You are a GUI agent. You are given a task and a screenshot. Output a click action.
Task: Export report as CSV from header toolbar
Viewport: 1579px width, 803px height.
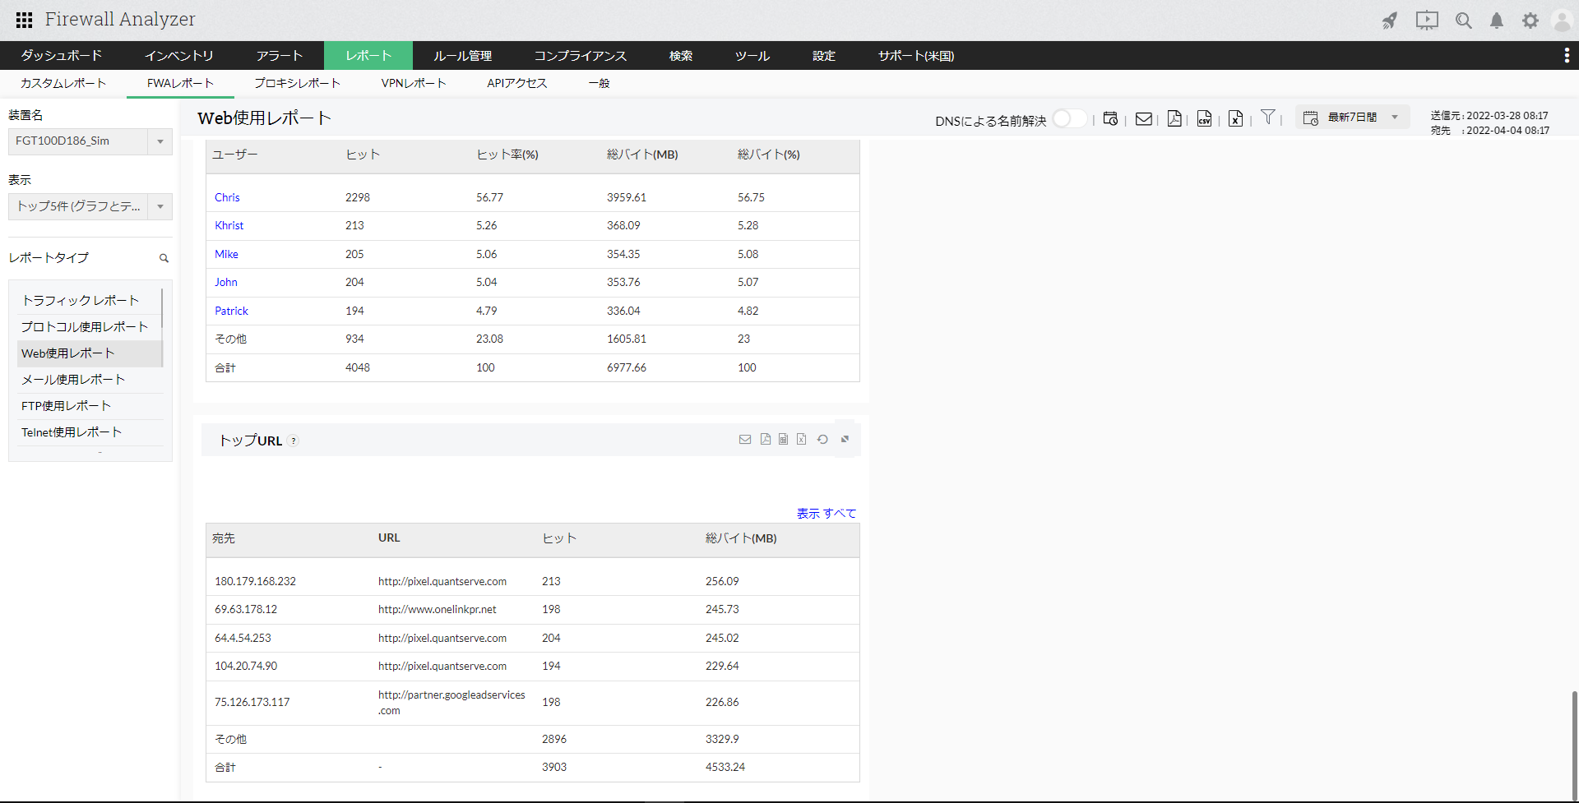pos(1204,119)
